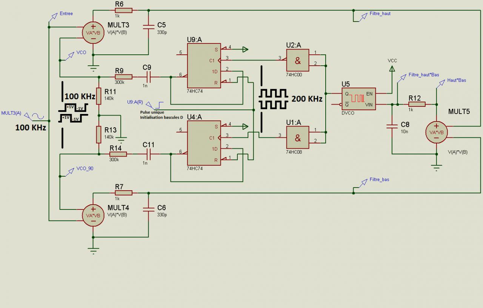The image size is (483, 308).
Task: Select the VCC power terminal arrow
Action: click(x=392, y=68)
